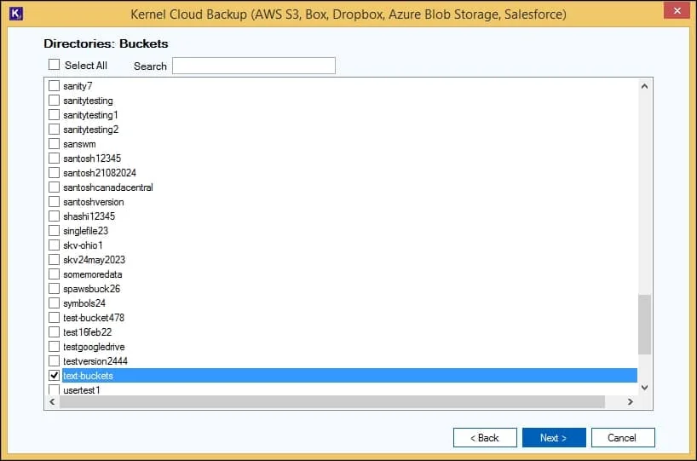Click inside the Search input field
Viewport: 697px width, 461px height.
tap(254, 66)
